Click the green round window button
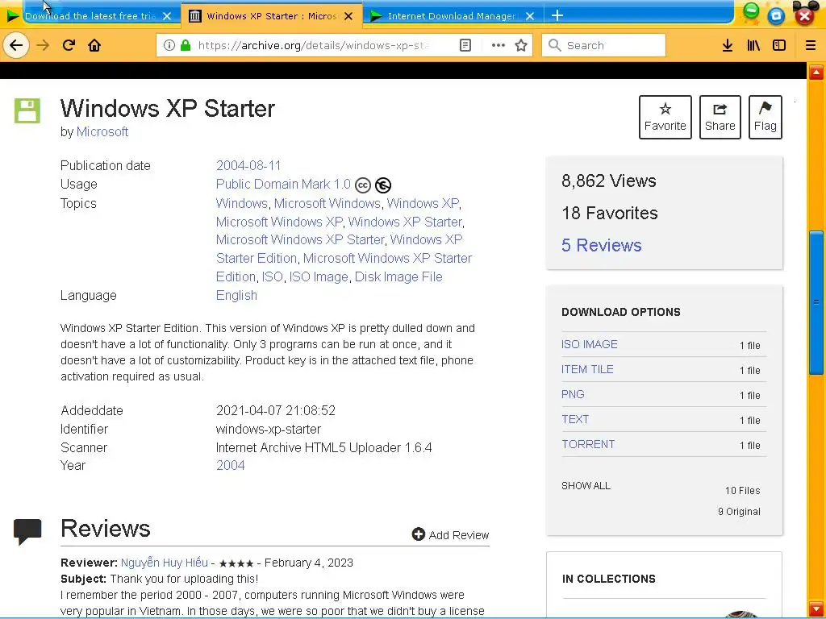This screenshot has height=619, width=826. point(751,11)
